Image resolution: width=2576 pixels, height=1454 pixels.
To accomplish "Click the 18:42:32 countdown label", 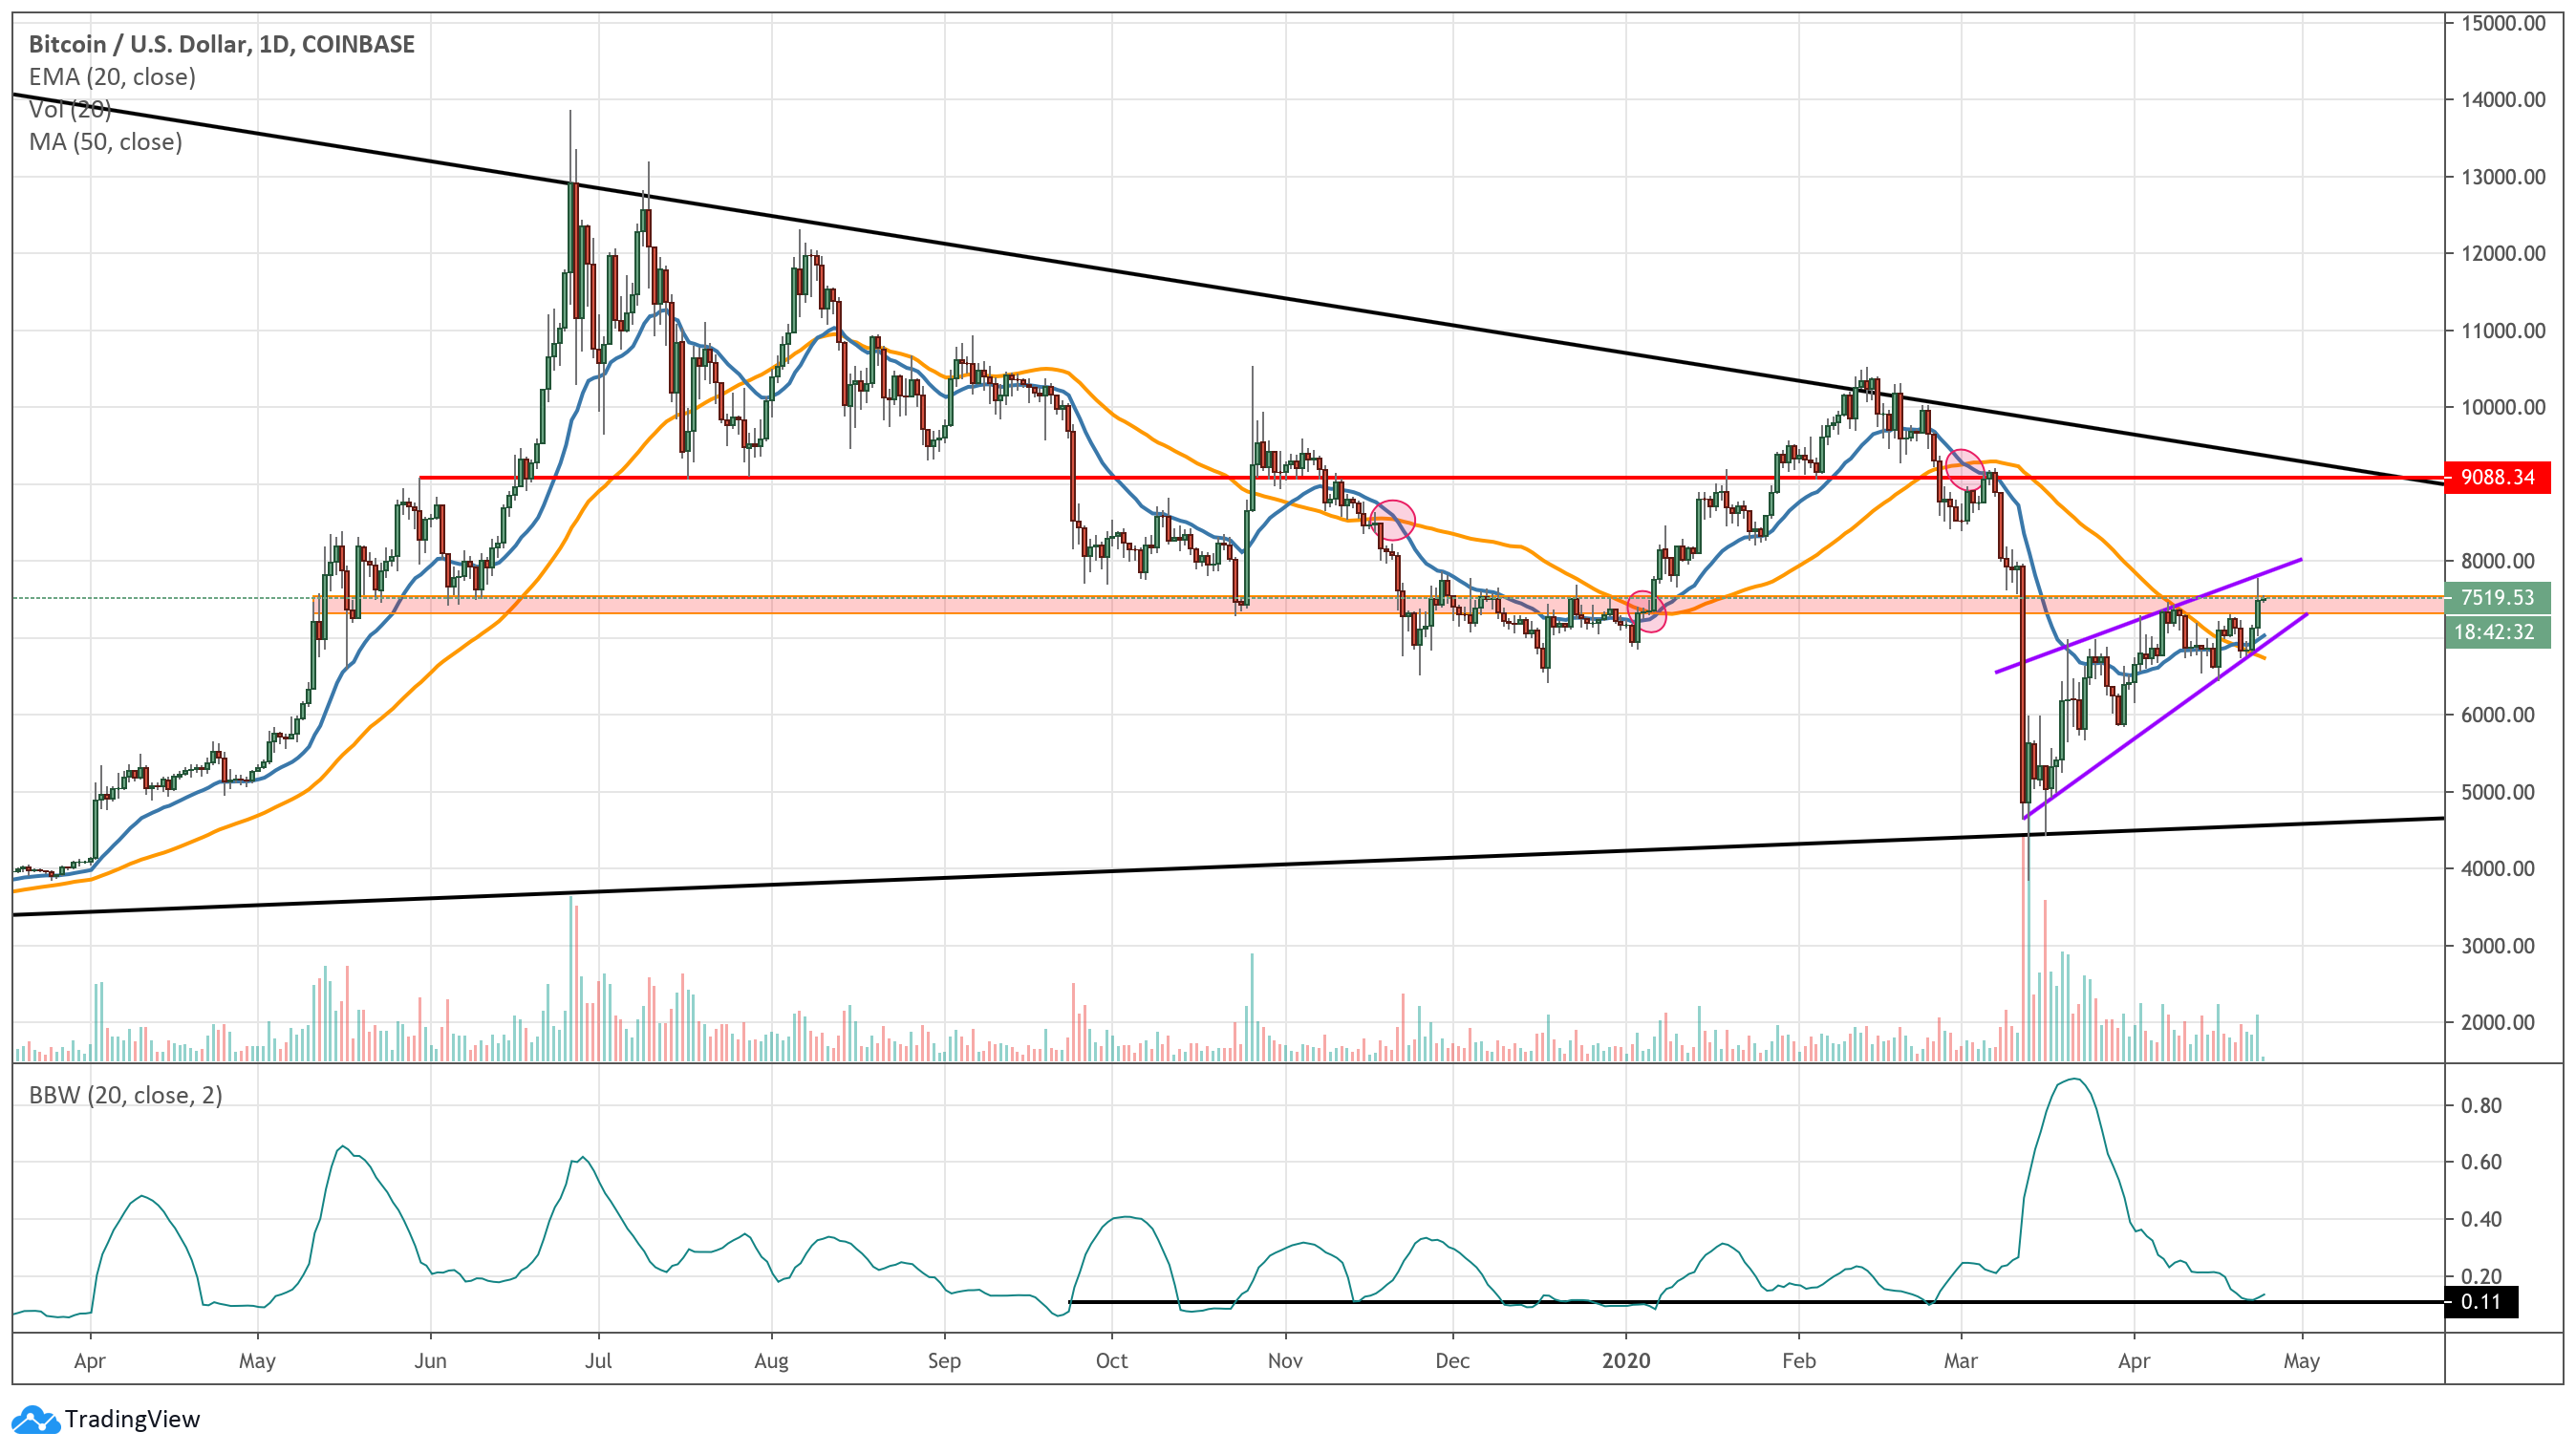I will click(x=2497, y=632).
